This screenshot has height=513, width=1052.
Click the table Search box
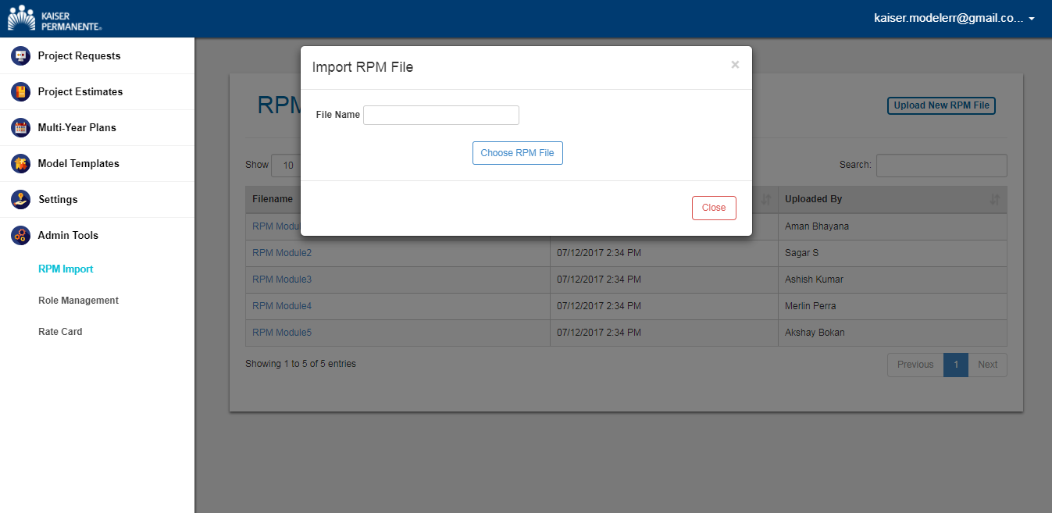[941, 166]
